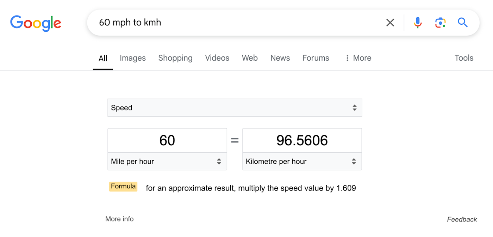The height and width of the screenshot is (237, 493).
Task: Clear the search query with X icon
Action: 390,23
